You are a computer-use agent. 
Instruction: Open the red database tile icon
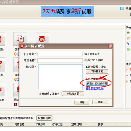click(42, 39)
